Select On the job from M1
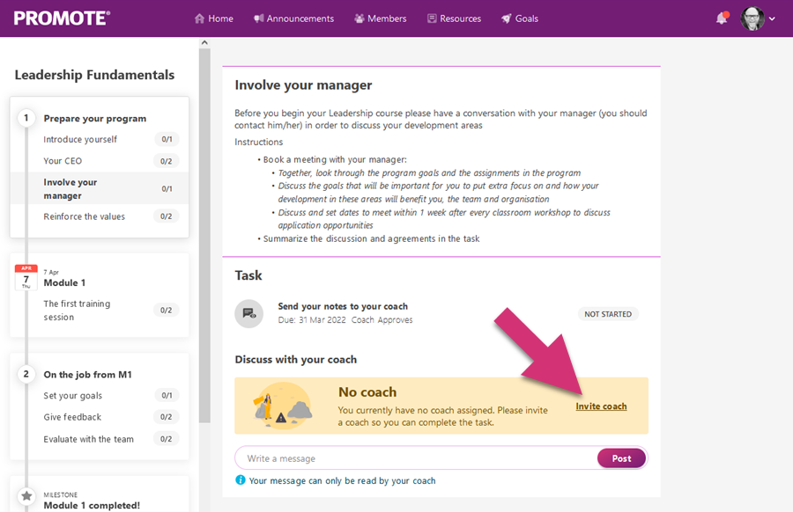This screenshot has width=793, height=512. click(87, 375)
